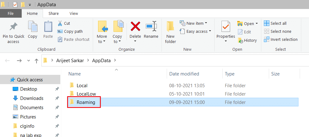Click Copy path button
This screenshot has height=137, width=309.
[70, 31]
